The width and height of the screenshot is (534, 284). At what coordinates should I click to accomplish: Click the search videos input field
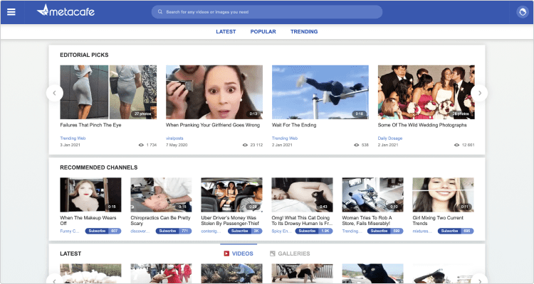click(x=271, y=12)
